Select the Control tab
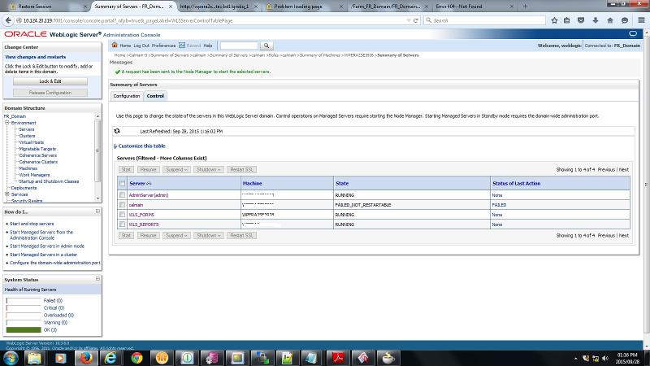Image resolution: width=650 pixels, height=366 pixels. point(155,96)
